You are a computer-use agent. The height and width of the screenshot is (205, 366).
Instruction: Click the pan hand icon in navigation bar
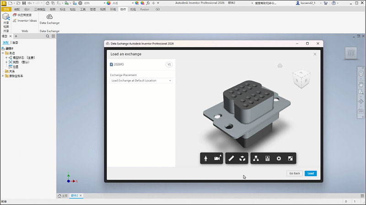point(361,84)
